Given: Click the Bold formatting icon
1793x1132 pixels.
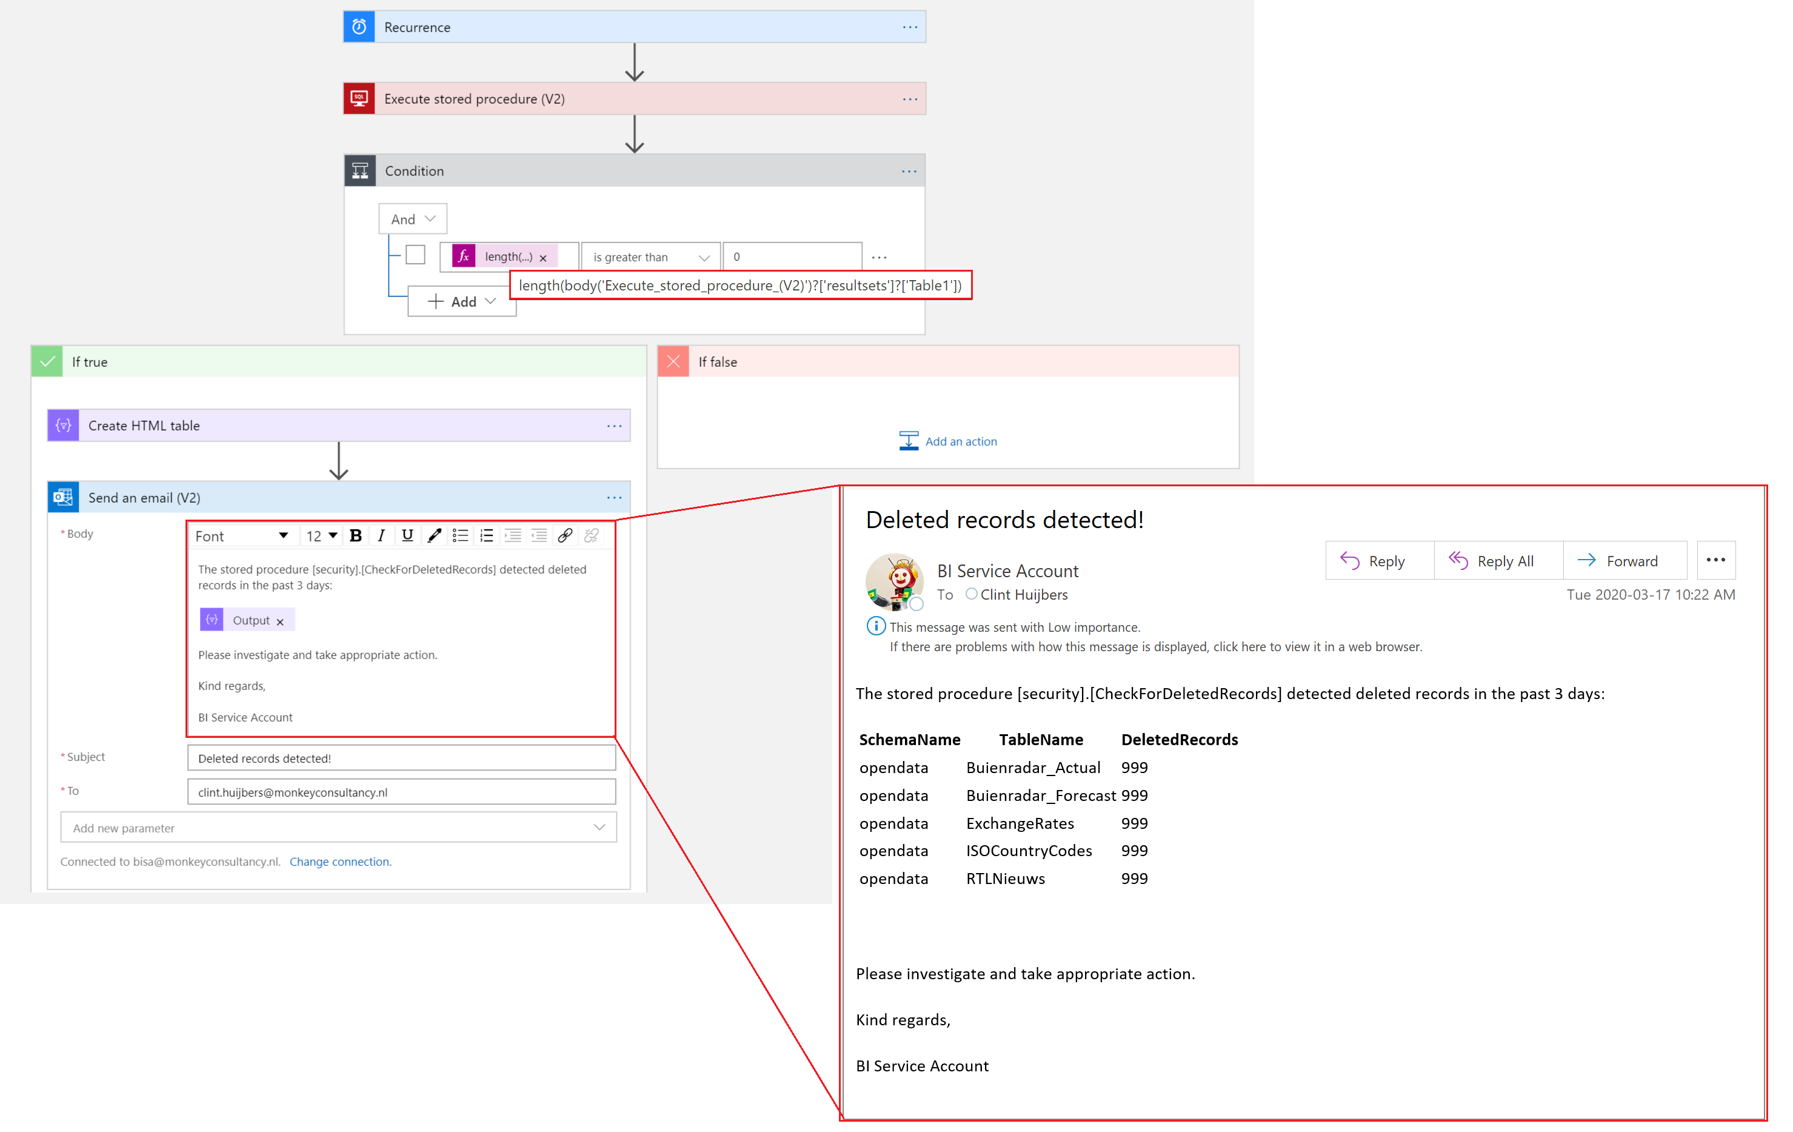Looking at the screenshot, I should coord(356,535).
